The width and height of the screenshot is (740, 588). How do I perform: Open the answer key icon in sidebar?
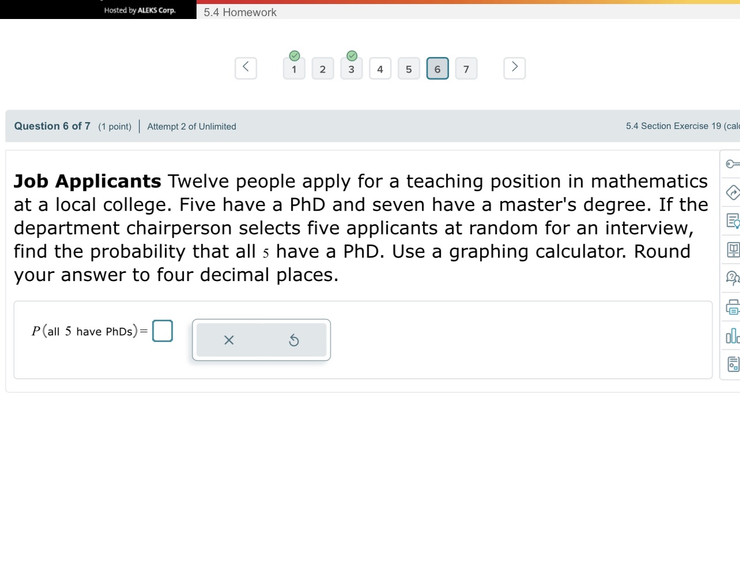(733, 164)
